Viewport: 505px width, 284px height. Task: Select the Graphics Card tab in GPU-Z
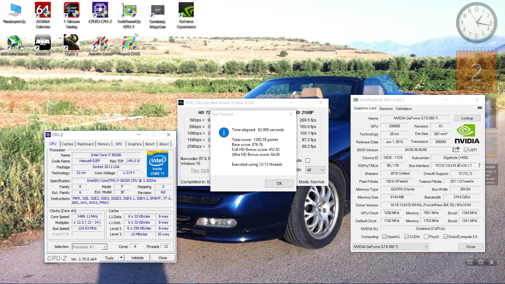[365, 108]
